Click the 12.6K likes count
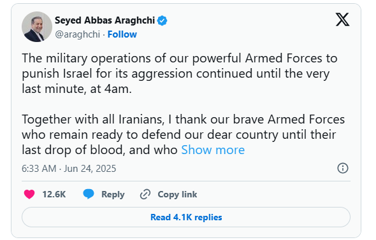Image resolution: width=376 pixels, height=240 pixels. click(x=54, y=194)
